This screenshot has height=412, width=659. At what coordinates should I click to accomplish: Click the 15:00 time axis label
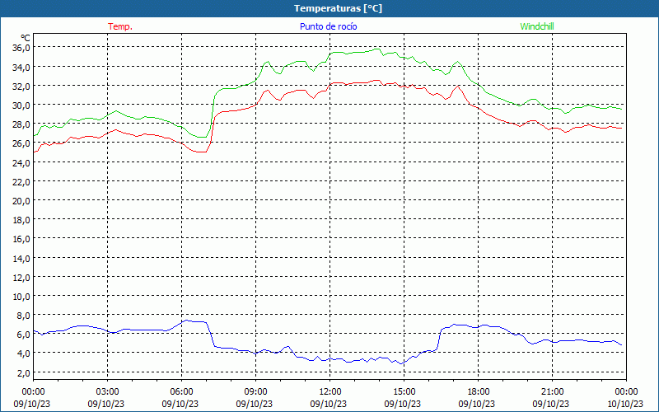pyautogui.click(x=404, y=392)
